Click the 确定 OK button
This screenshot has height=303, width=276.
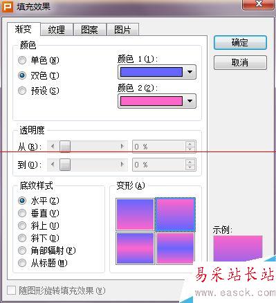click(240, 43)
